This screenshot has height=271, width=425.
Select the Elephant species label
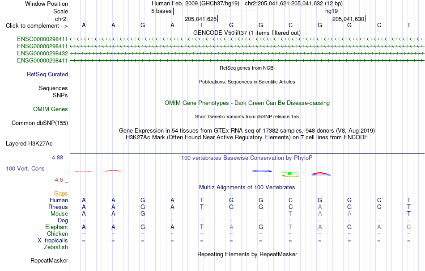click(x=56, y=227)
